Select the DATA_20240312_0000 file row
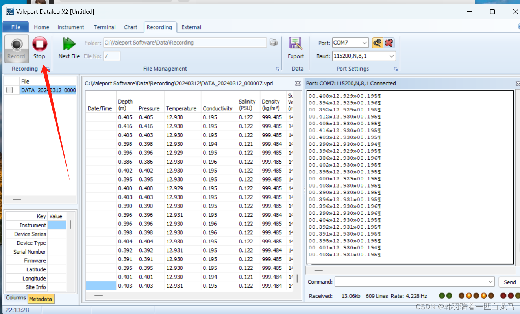This screenshot has width=520, height=314. (48, 90)
